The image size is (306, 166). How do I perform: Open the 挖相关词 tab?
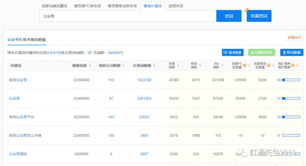point(176,6)
